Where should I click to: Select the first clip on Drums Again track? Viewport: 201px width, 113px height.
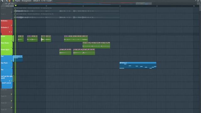[x=65, y=52]
